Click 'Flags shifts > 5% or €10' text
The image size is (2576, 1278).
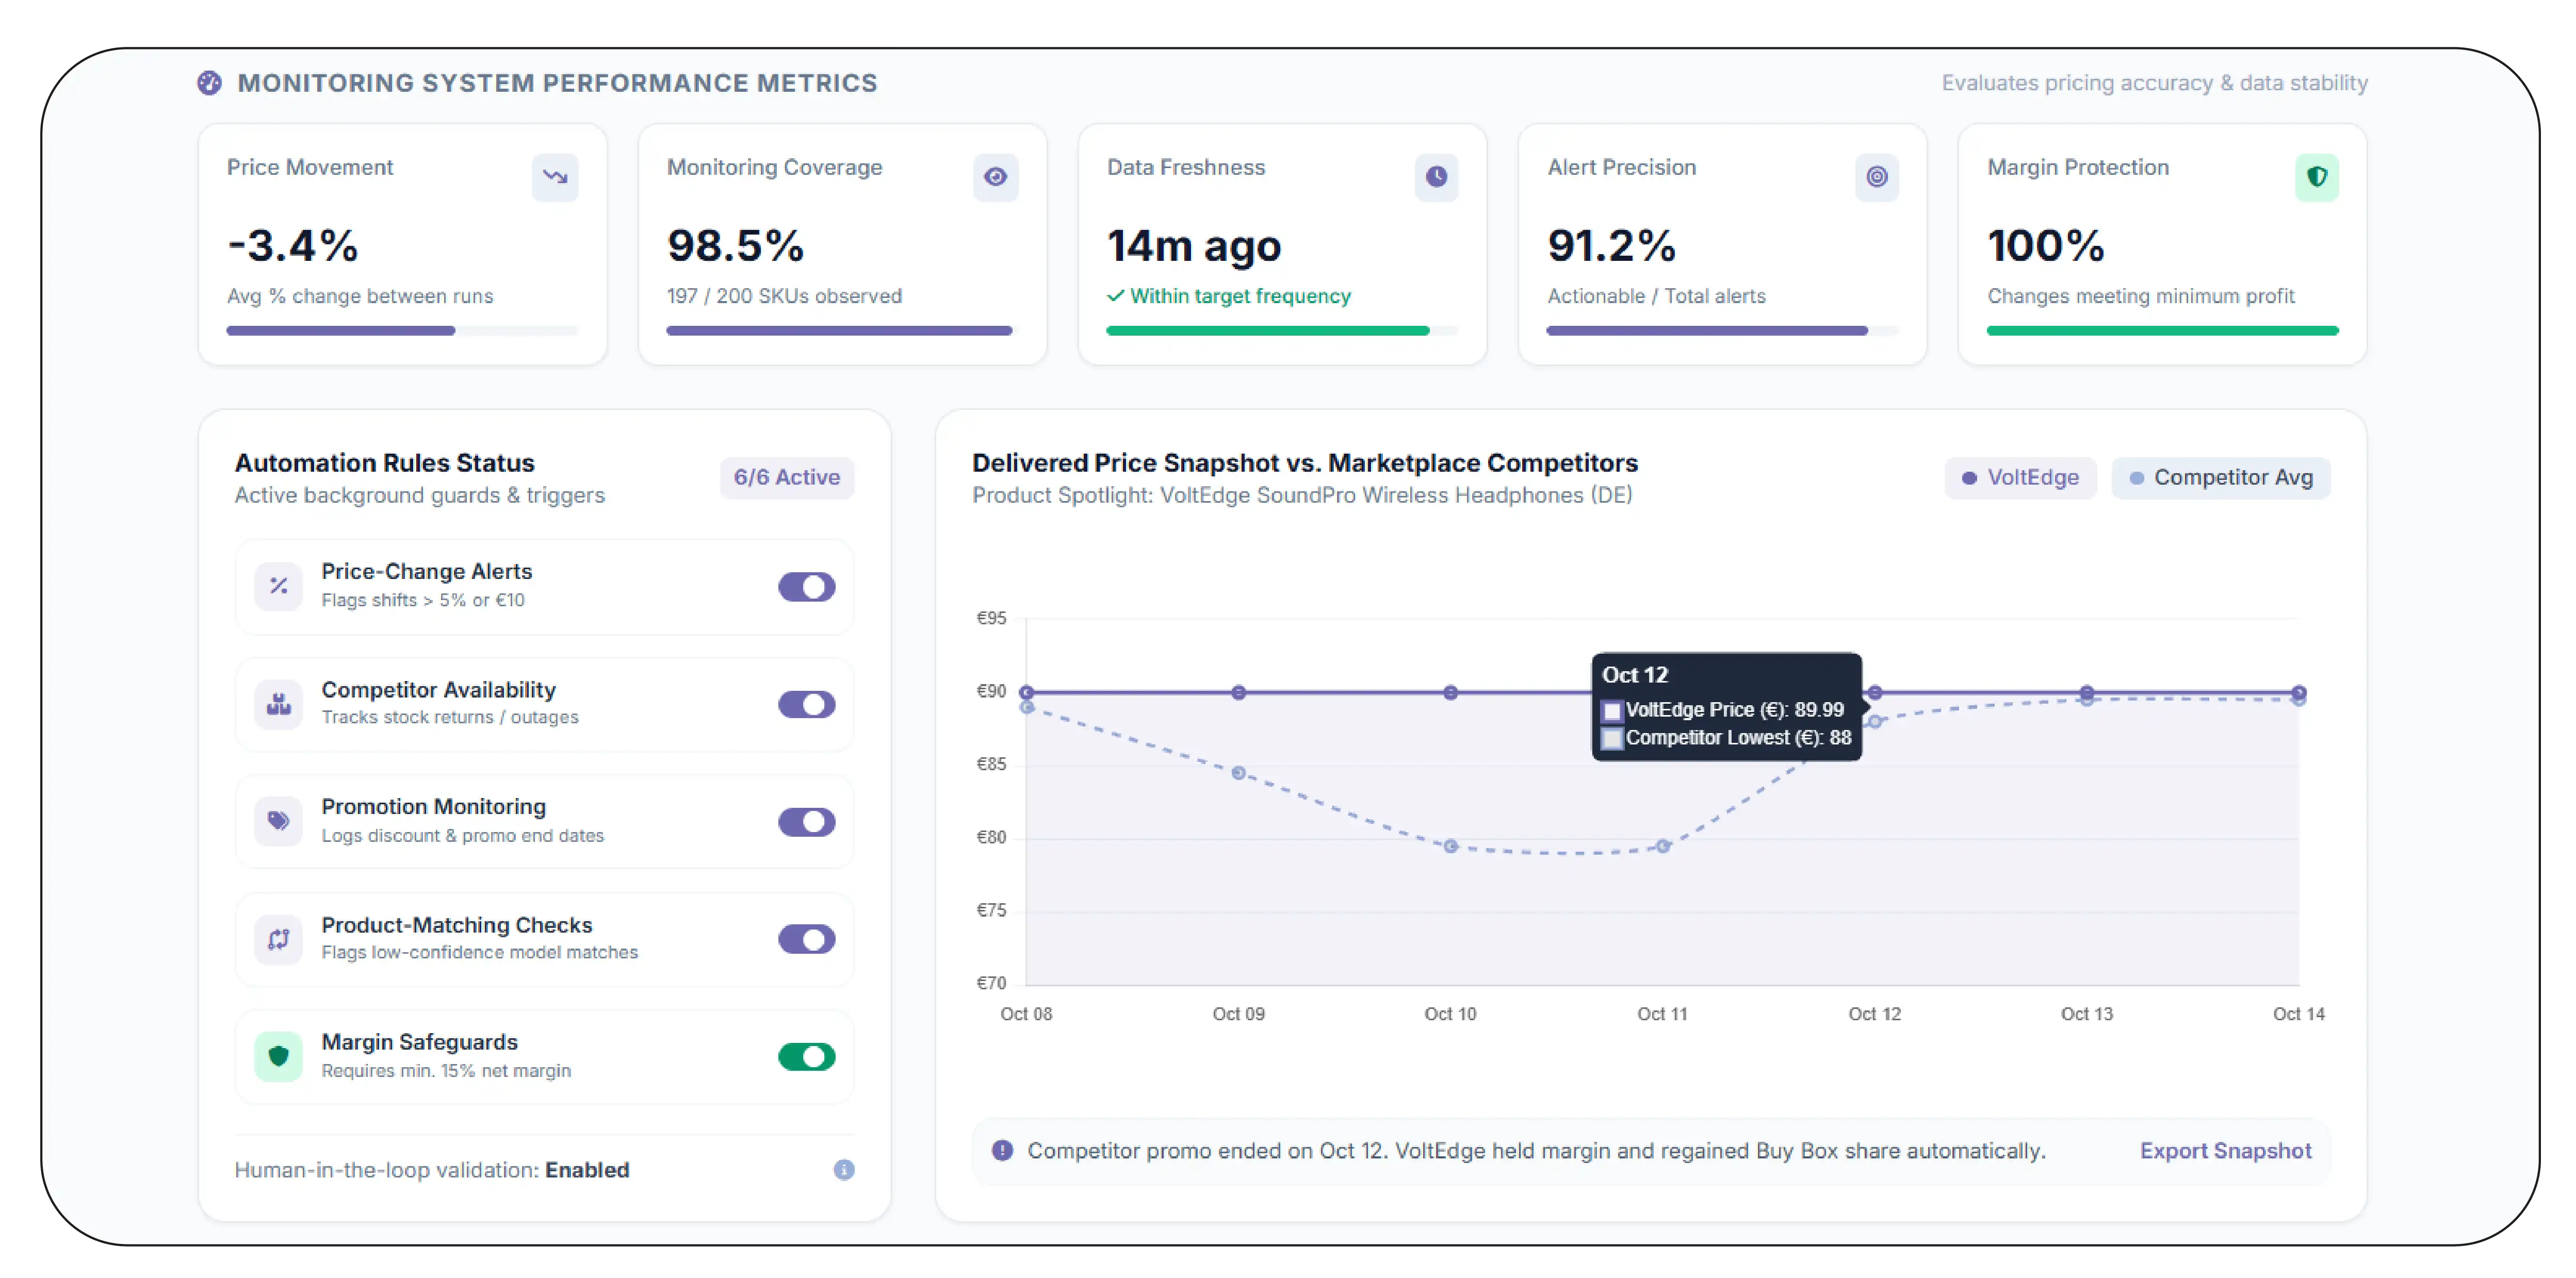click(423, 600)
